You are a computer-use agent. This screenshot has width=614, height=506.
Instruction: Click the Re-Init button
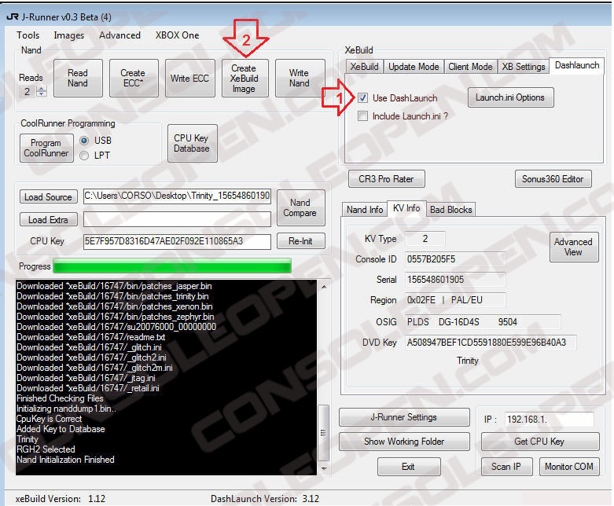(x=301, y=241)
